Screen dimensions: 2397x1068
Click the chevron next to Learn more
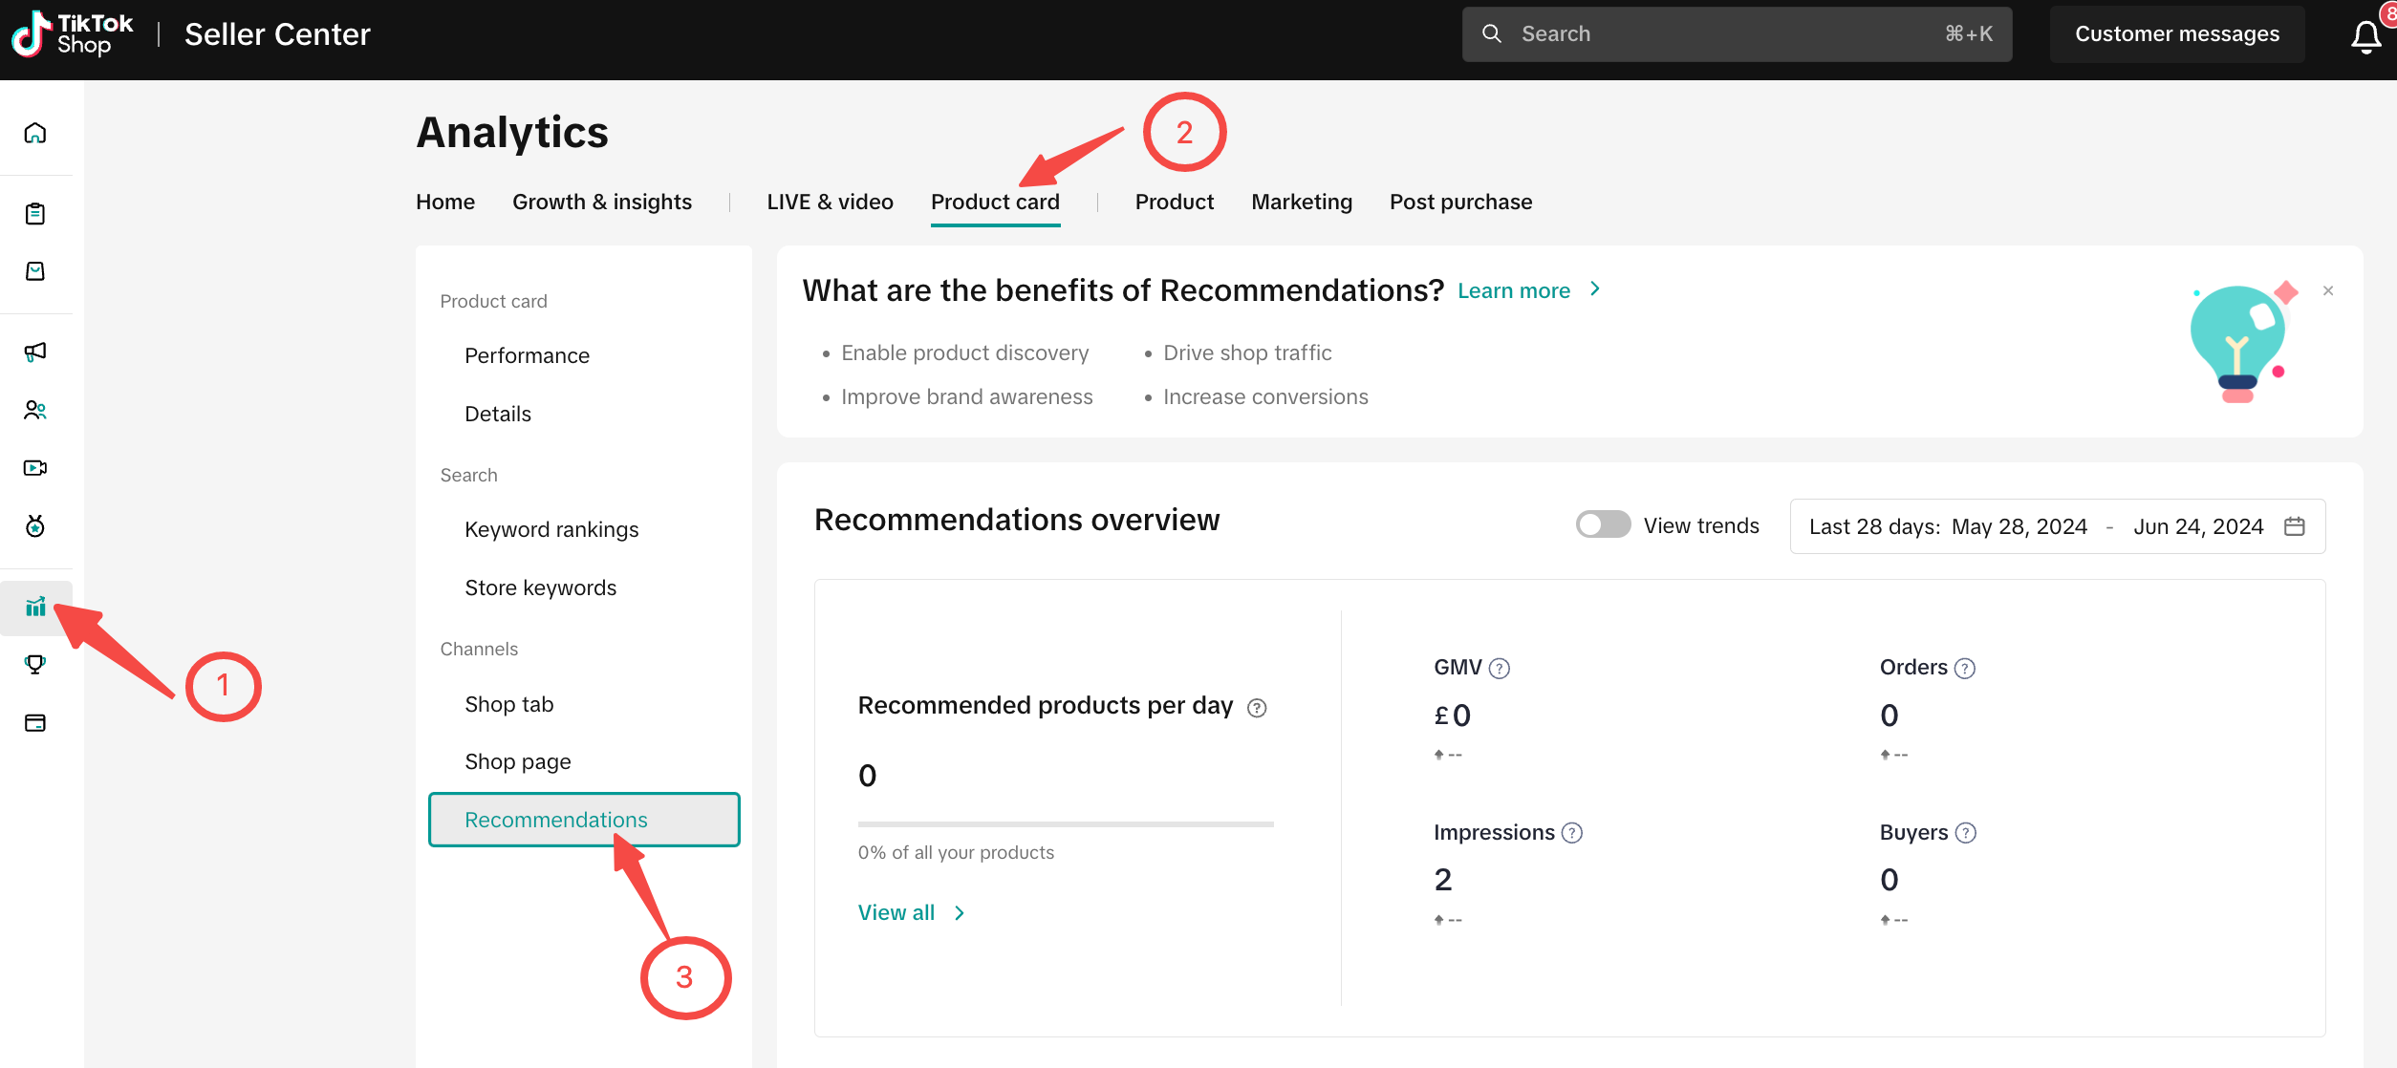tap(1594, 289)
